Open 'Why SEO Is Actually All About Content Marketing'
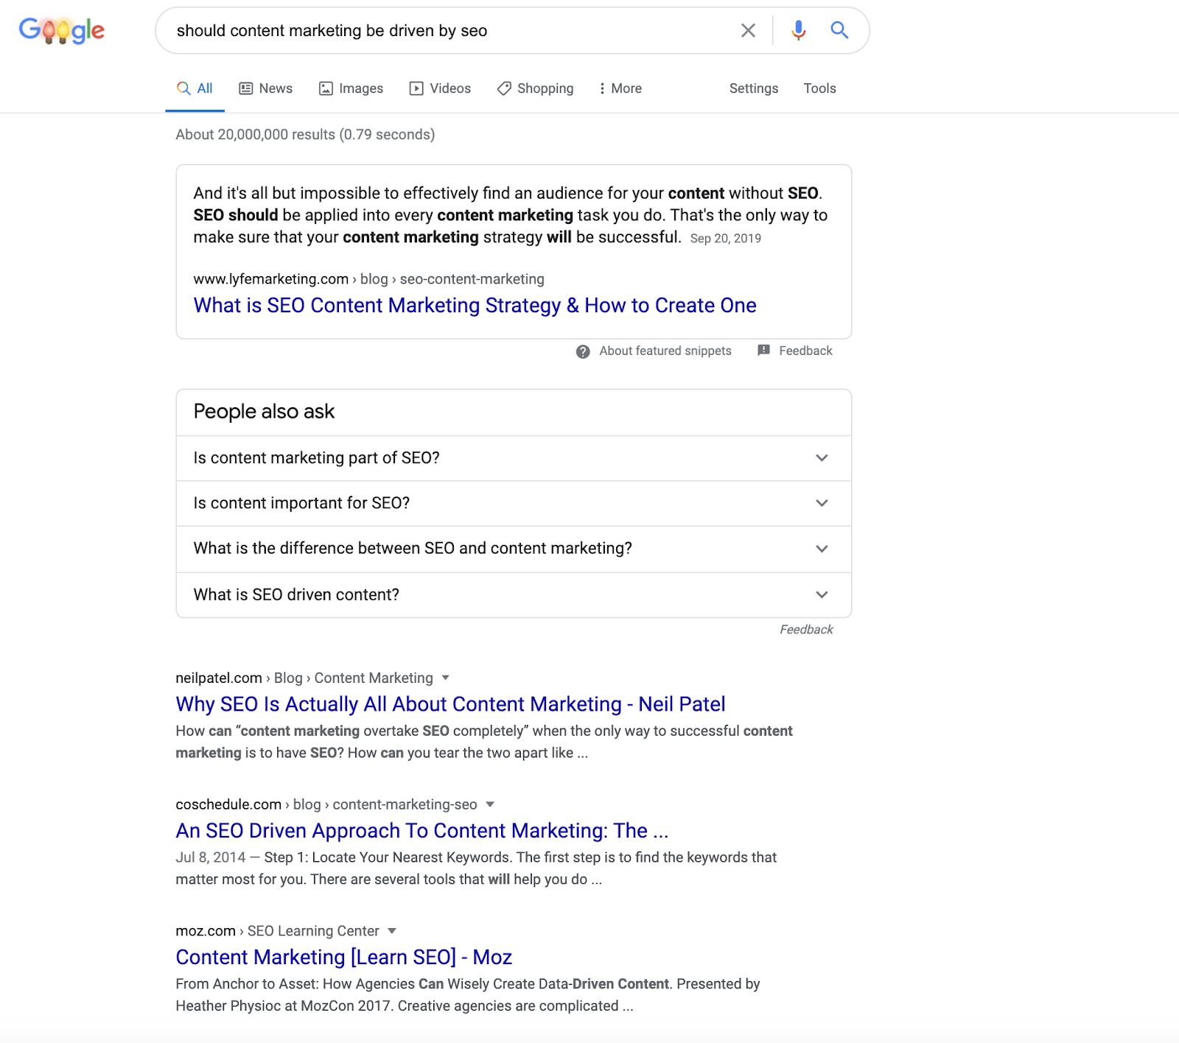The image size is (1179, 1043). (450, 704)
